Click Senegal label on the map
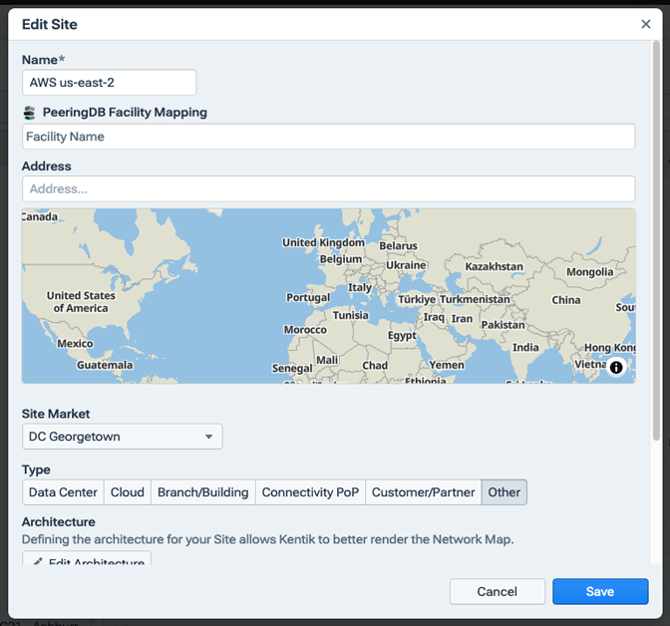 pos(292,369)
